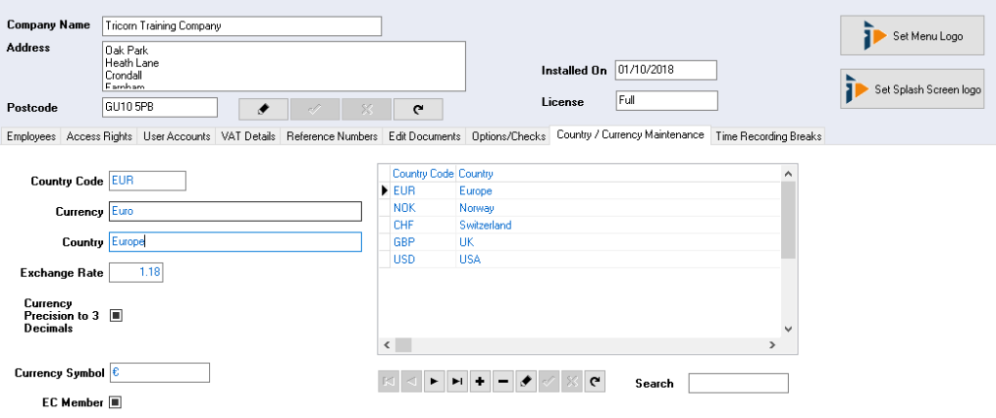Switch to Time Recording Breaks tab
Image resolution: width=996 pixels, height=418 pixels.
768,137
